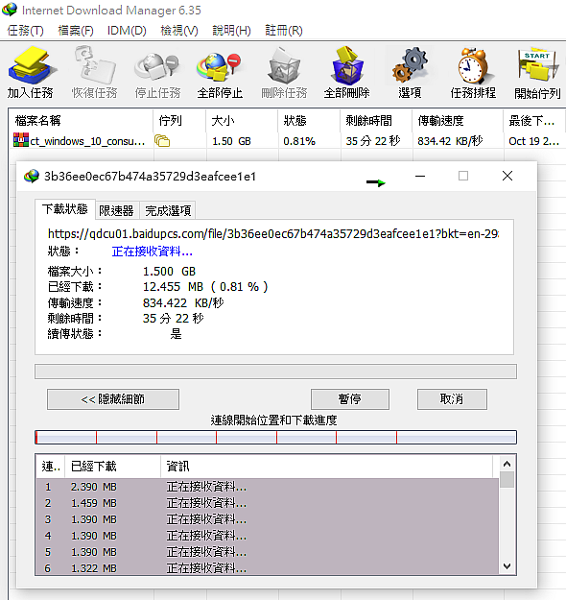The width and height of the screenshot is (566, 600).
Task: Click the 暫停 (Pause) button
Action: [x=349, y=399]
